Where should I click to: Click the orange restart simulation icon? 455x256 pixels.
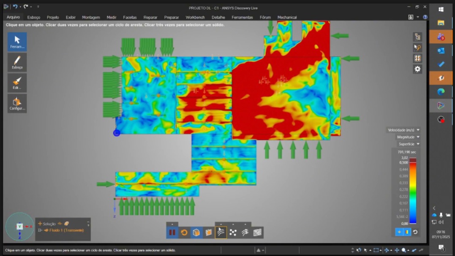coord(184,232)
